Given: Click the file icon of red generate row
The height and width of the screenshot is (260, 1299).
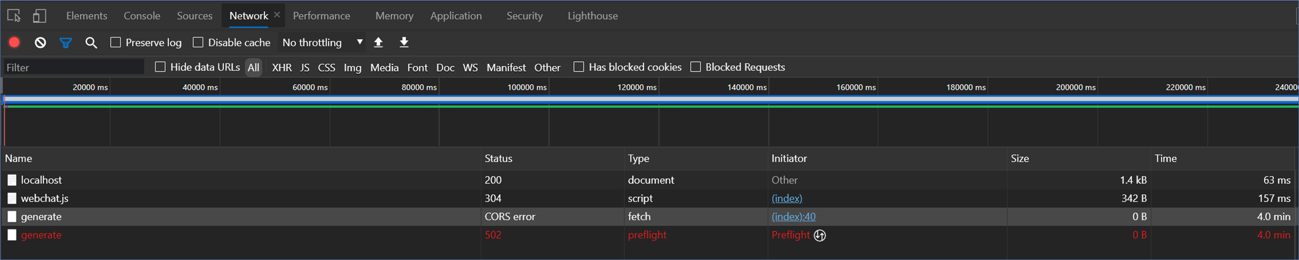Looking at the screenshot, I should [x=12, y=235].
